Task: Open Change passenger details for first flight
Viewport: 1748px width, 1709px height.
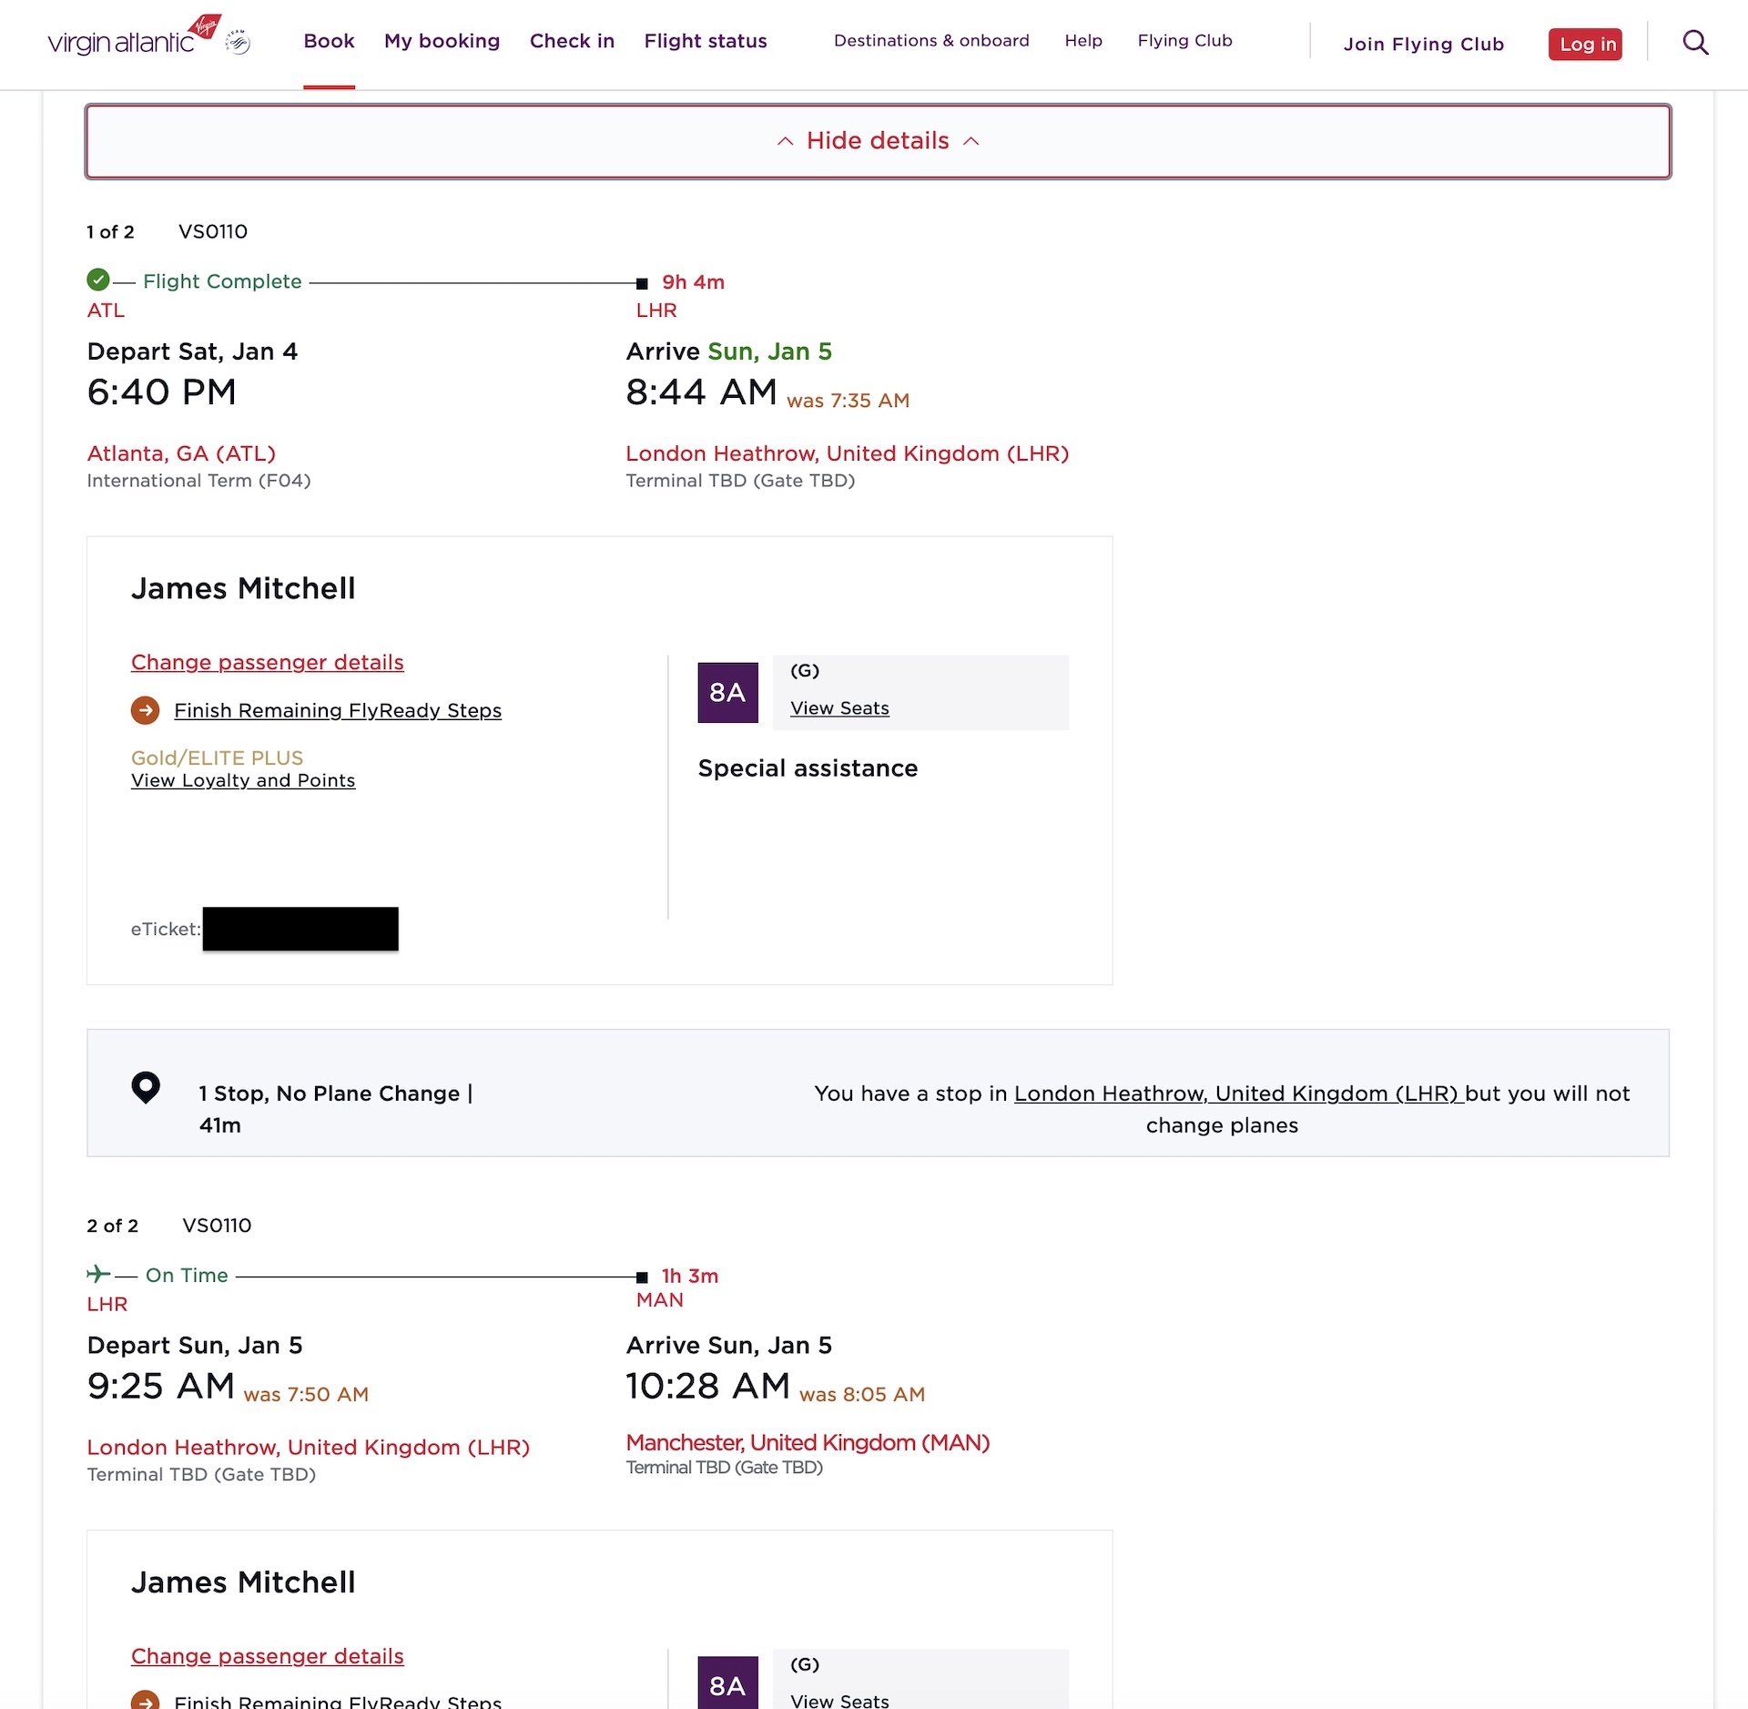Action: pyautogui.click(x=267, y=662)
